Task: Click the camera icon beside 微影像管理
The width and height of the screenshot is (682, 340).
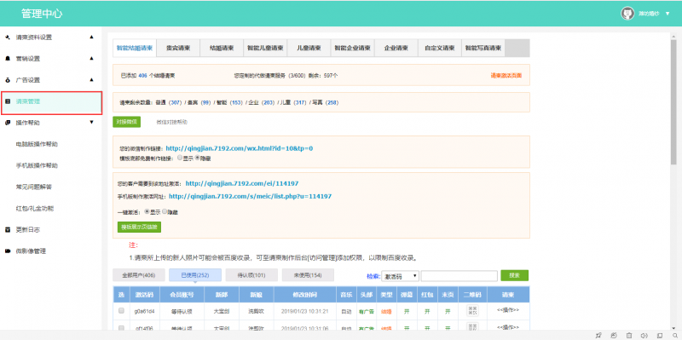Action: coord(8,251)
